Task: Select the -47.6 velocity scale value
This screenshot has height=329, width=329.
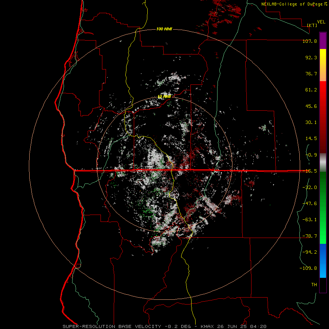Action: 310,204
